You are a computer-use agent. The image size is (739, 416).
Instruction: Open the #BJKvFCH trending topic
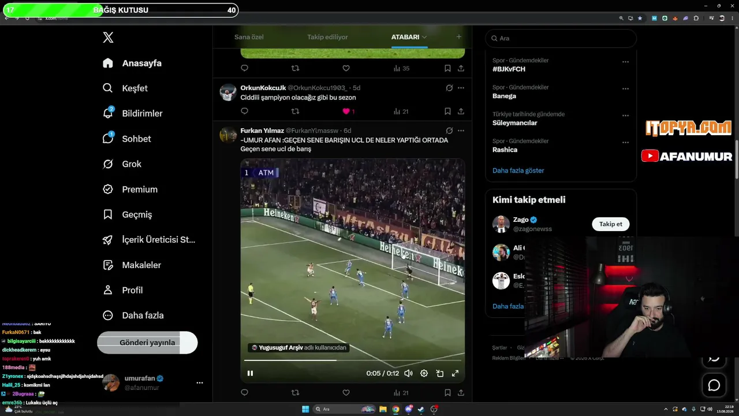pos(509,69)
